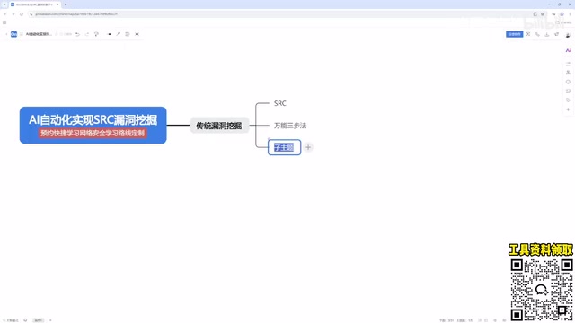Select the 万能三步法 topic node
This screenshot has height=323, width=575.
290,126
